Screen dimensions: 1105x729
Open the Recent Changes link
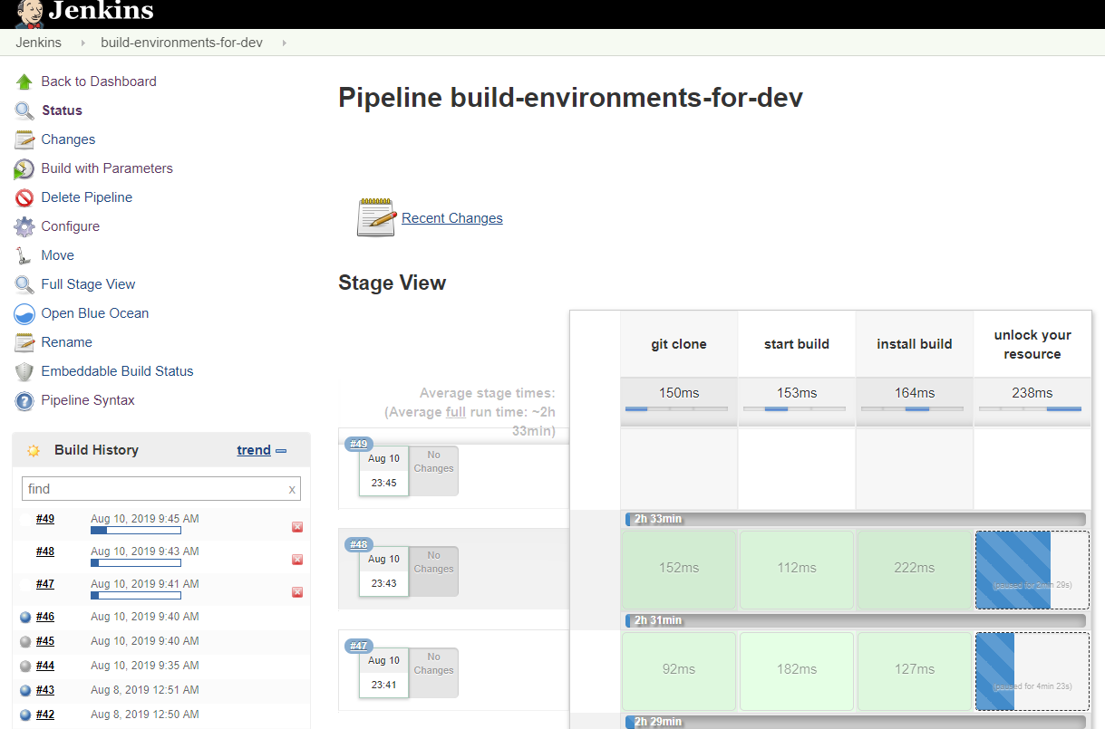[x=451, y=218]
